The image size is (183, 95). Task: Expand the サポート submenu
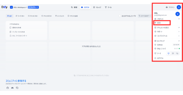[167, 32]
